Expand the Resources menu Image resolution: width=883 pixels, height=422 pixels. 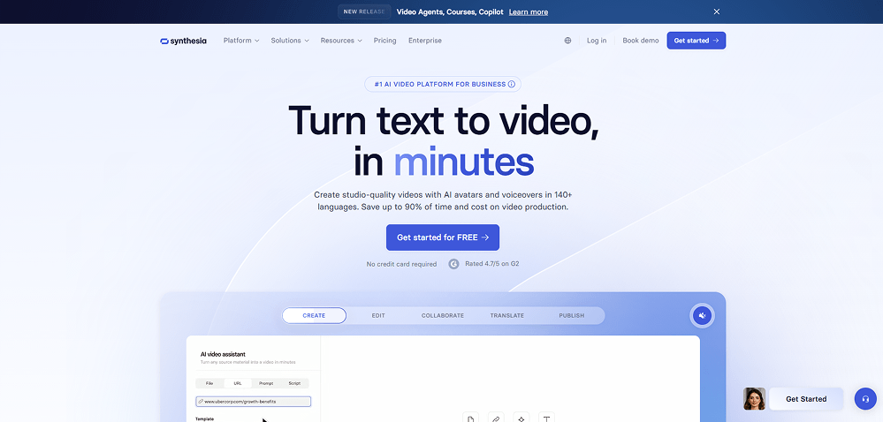coord(341,41)
